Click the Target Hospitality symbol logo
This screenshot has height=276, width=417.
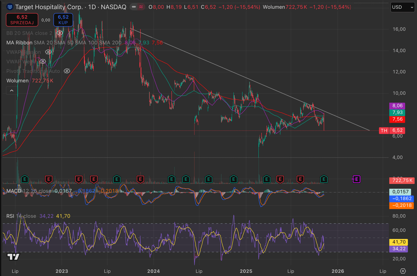[x=10, y=7]
